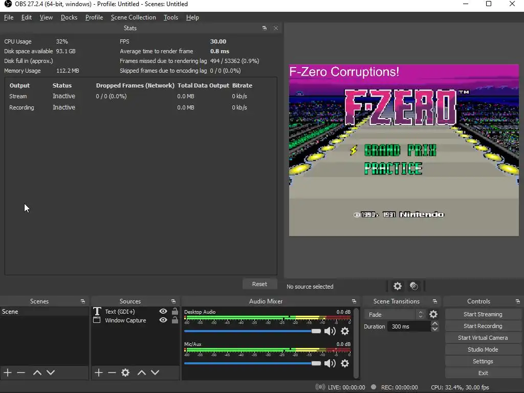Screen dimensions: 524x393
Task: Float the Controls dock
Action: click(x=518, y=301)
